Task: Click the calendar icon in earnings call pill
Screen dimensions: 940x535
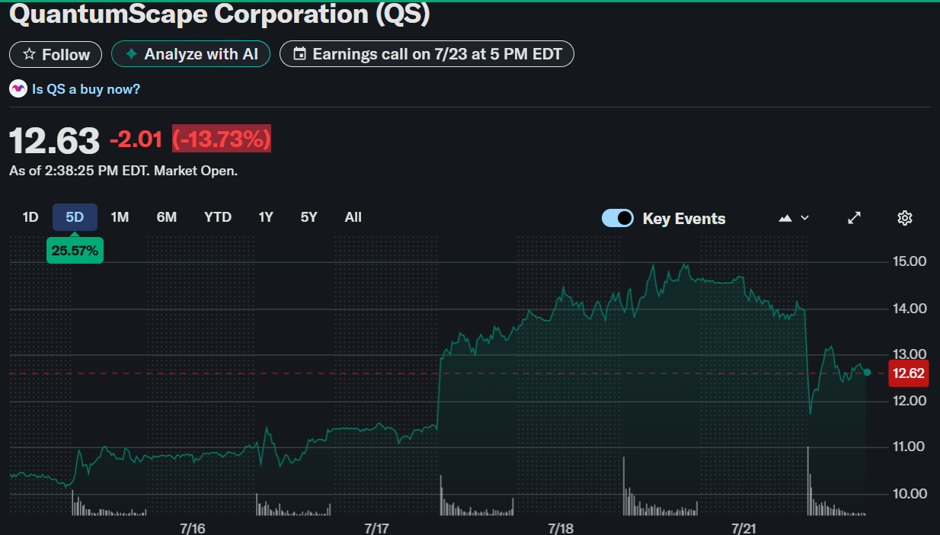Action: [300, 54]
